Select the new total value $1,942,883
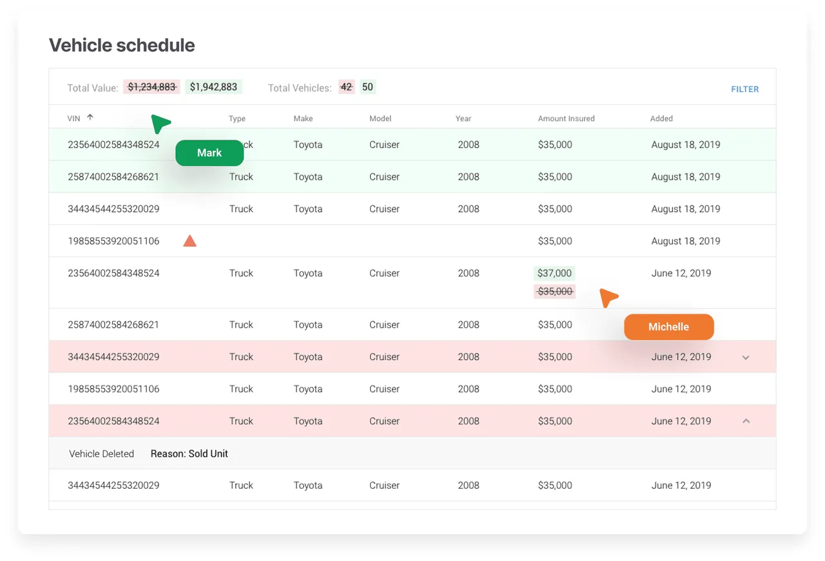The width and height of the screenshot is (825, 561). (x=213, y=87)
